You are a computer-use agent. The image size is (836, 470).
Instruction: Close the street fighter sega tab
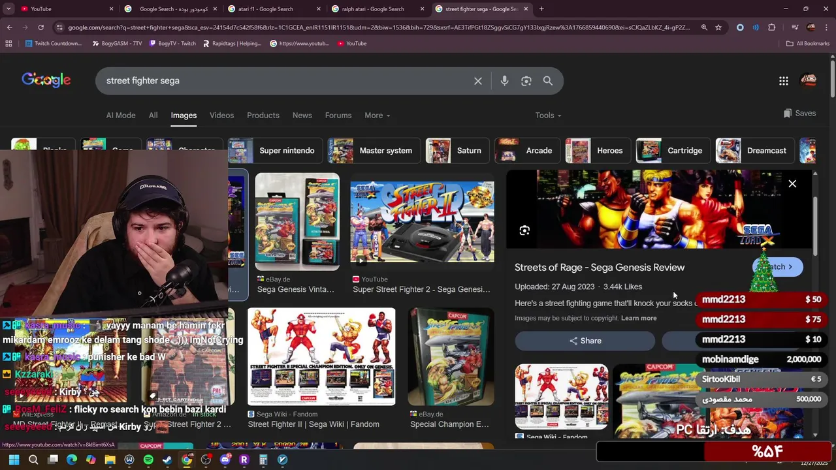[x=526, y=9]
